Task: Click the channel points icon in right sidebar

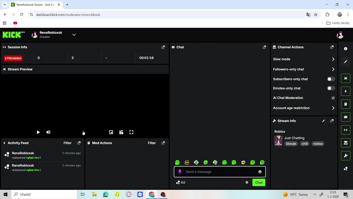Action: pos(346,169)
